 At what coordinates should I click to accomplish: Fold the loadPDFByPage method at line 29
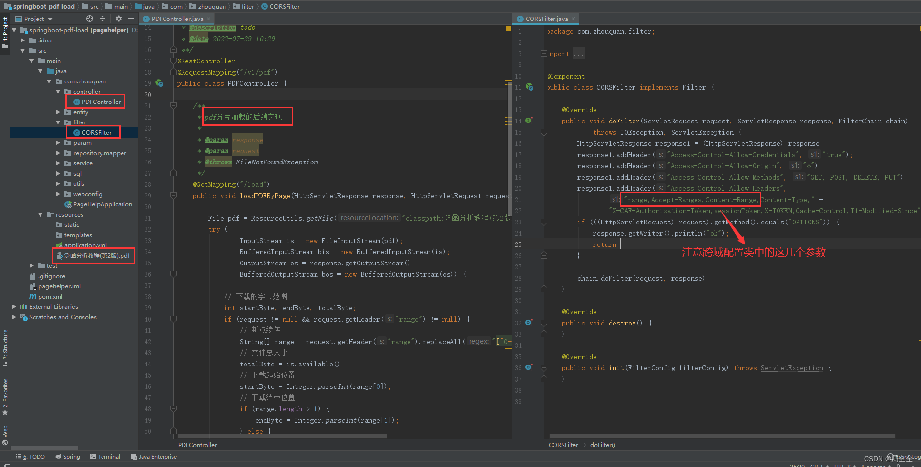(x=173, y=196)
